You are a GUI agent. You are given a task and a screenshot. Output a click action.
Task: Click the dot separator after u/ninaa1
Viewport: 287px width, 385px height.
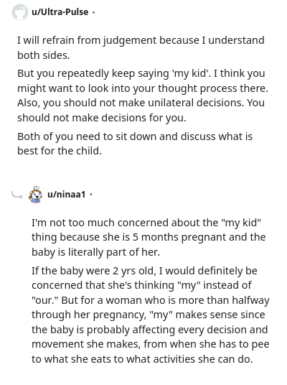click(x=91, y=195)
